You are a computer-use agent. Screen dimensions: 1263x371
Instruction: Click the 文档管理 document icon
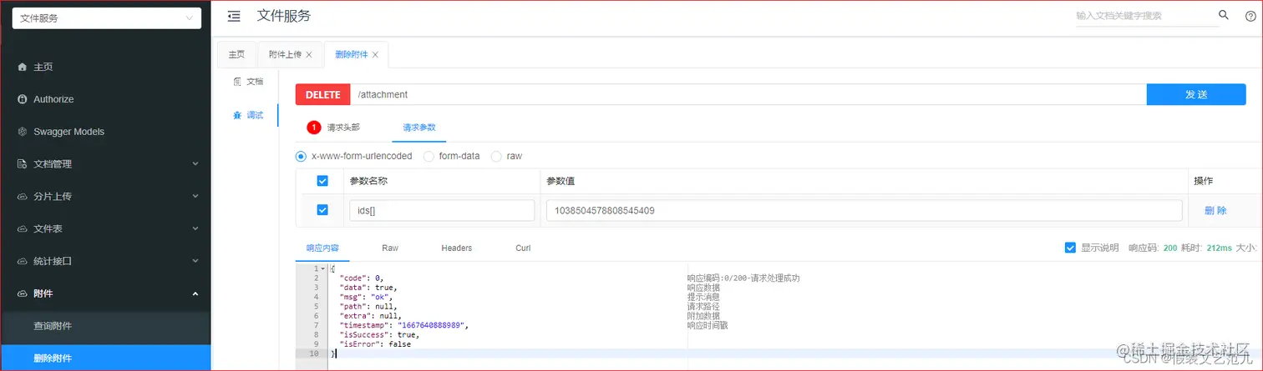(x=23, y=164)
